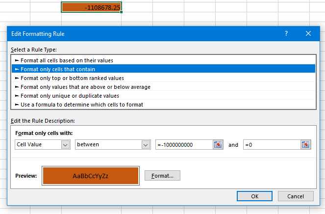Click the 'Edit Formatting Rule' title text

(x=38, y=34)
